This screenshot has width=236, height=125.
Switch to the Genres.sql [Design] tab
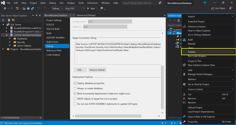pyautogui.click(x=86, y=15)
